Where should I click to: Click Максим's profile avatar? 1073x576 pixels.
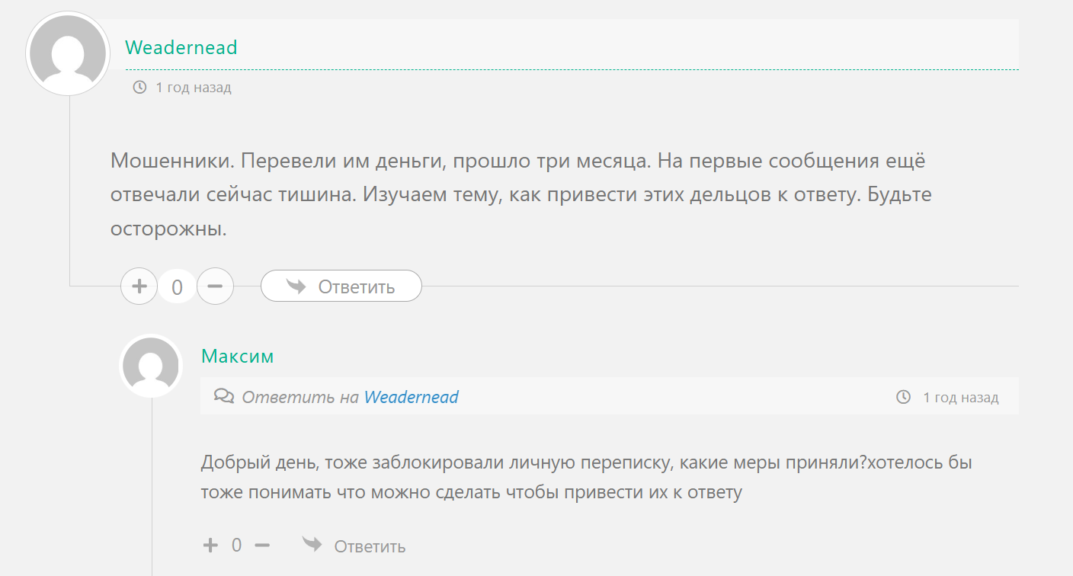pos(151,366)
